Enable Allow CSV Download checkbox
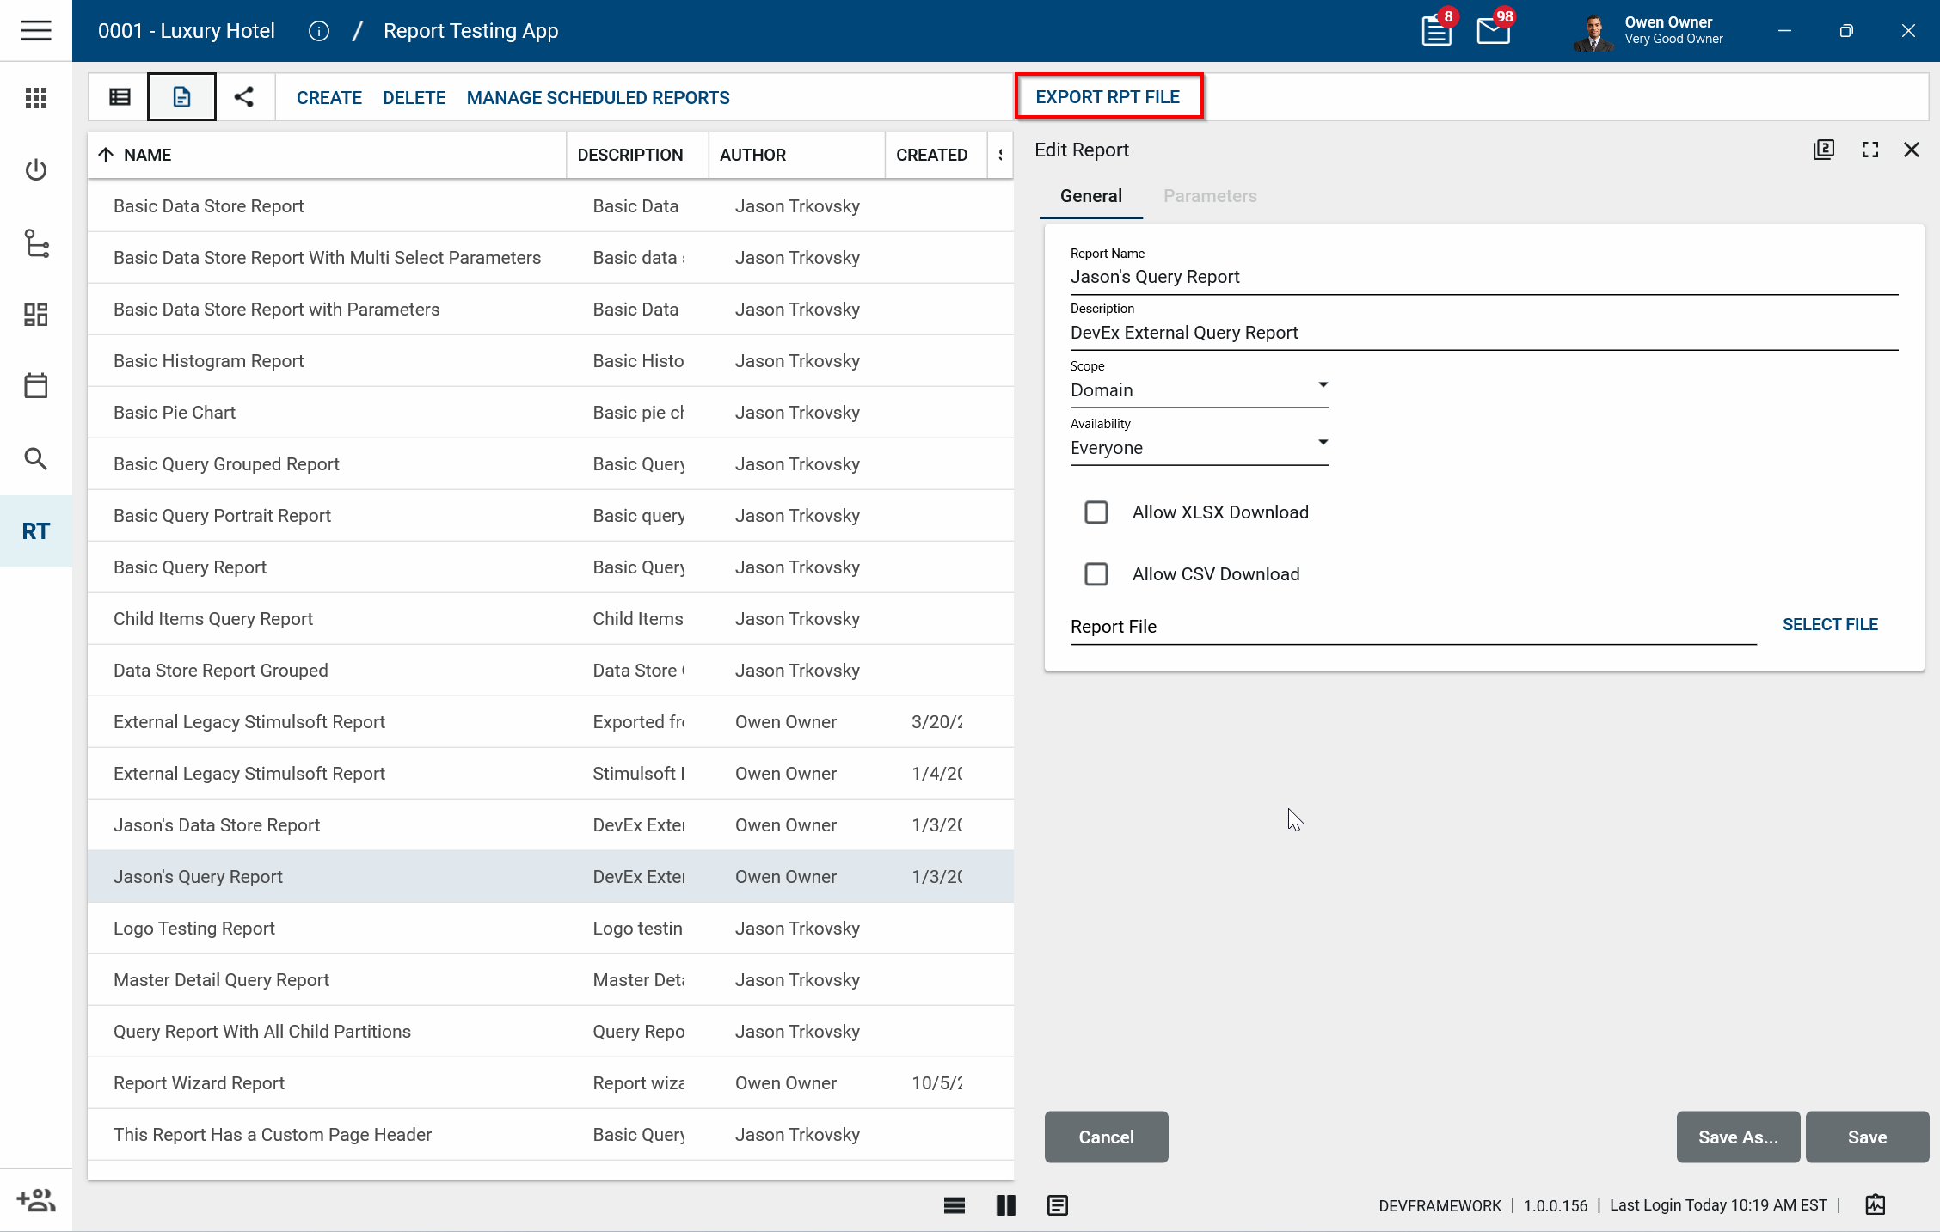 1096,574
